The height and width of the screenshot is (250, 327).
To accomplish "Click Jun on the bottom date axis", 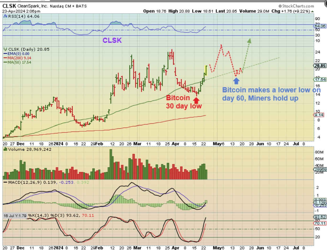I will coord(260,248).
